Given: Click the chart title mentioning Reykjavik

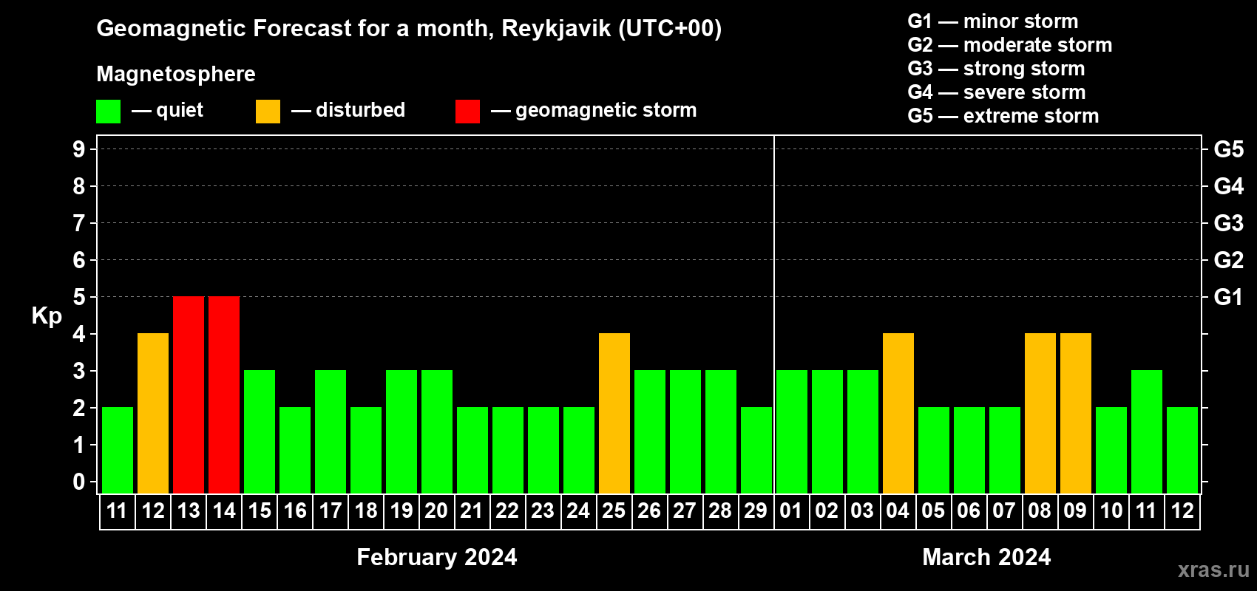Looking at the screenshot, I should coord(409,29).
